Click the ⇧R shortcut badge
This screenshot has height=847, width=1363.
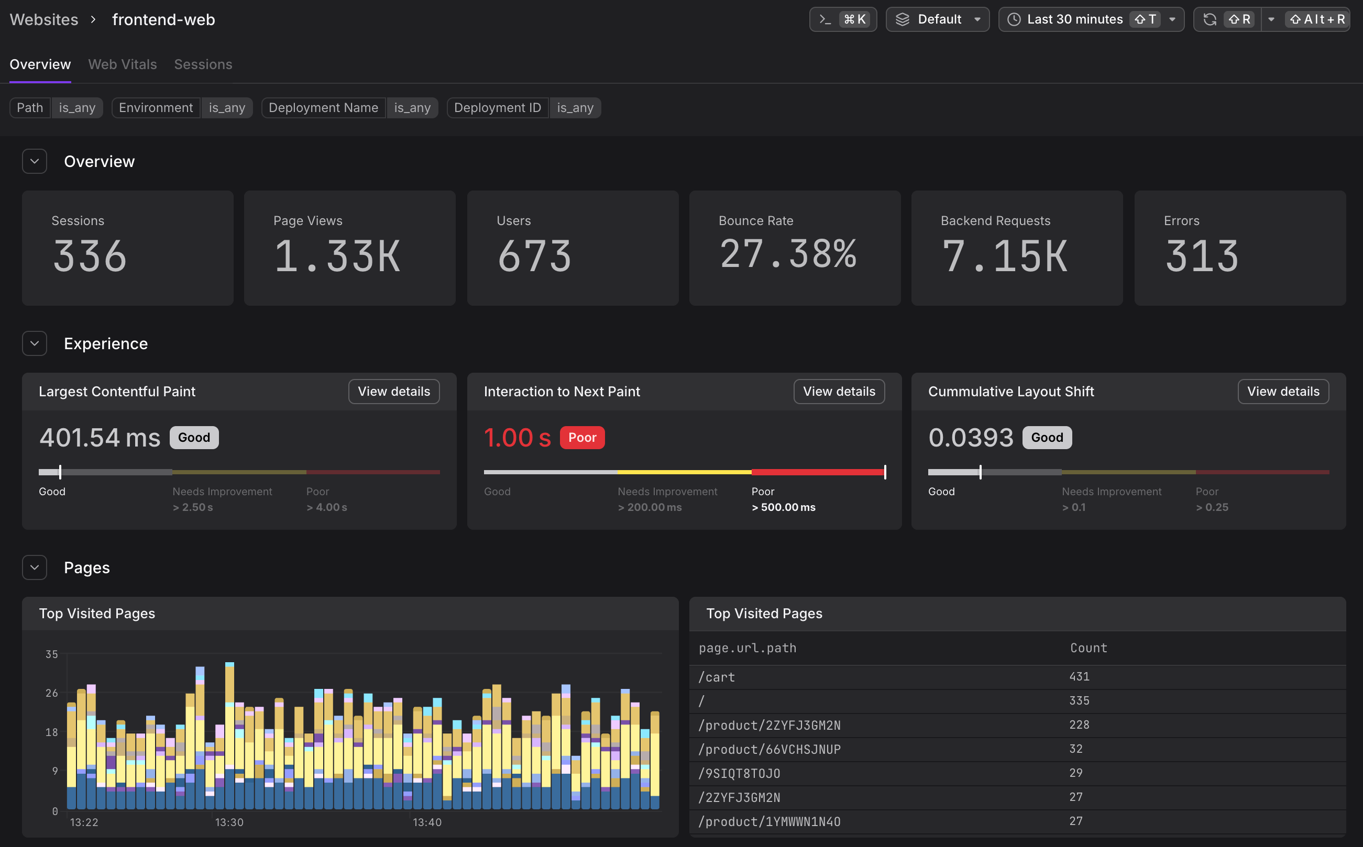click(x=1240, y=18)
